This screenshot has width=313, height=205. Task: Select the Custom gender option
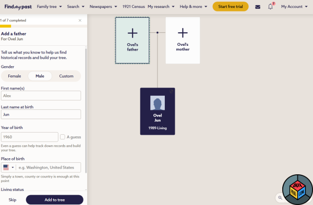pyautogui.click(x=66, y=76)
